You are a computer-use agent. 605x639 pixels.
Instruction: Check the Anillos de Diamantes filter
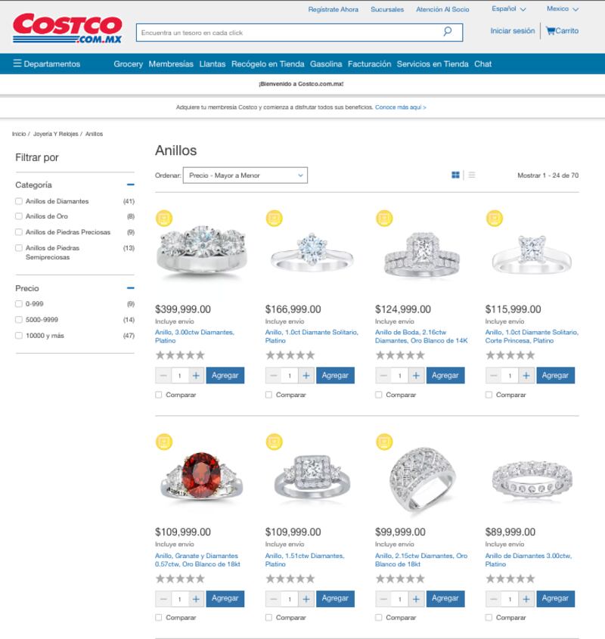[x=19, y=201]
